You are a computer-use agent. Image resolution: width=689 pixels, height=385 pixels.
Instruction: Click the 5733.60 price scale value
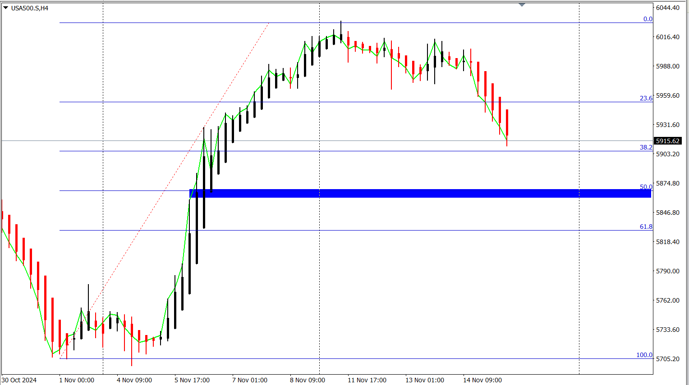coord(668,330)
